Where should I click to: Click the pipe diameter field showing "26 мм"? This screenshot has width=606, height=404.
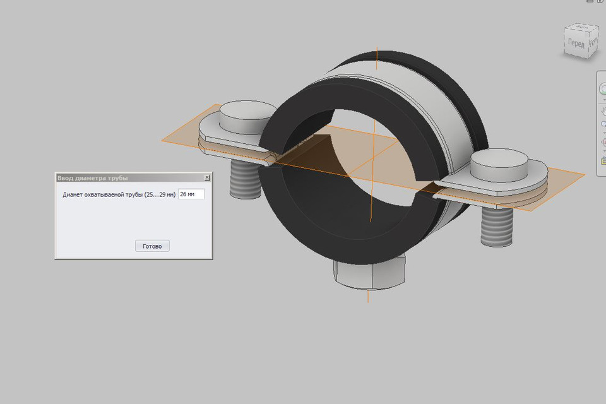tap(191, 194)
